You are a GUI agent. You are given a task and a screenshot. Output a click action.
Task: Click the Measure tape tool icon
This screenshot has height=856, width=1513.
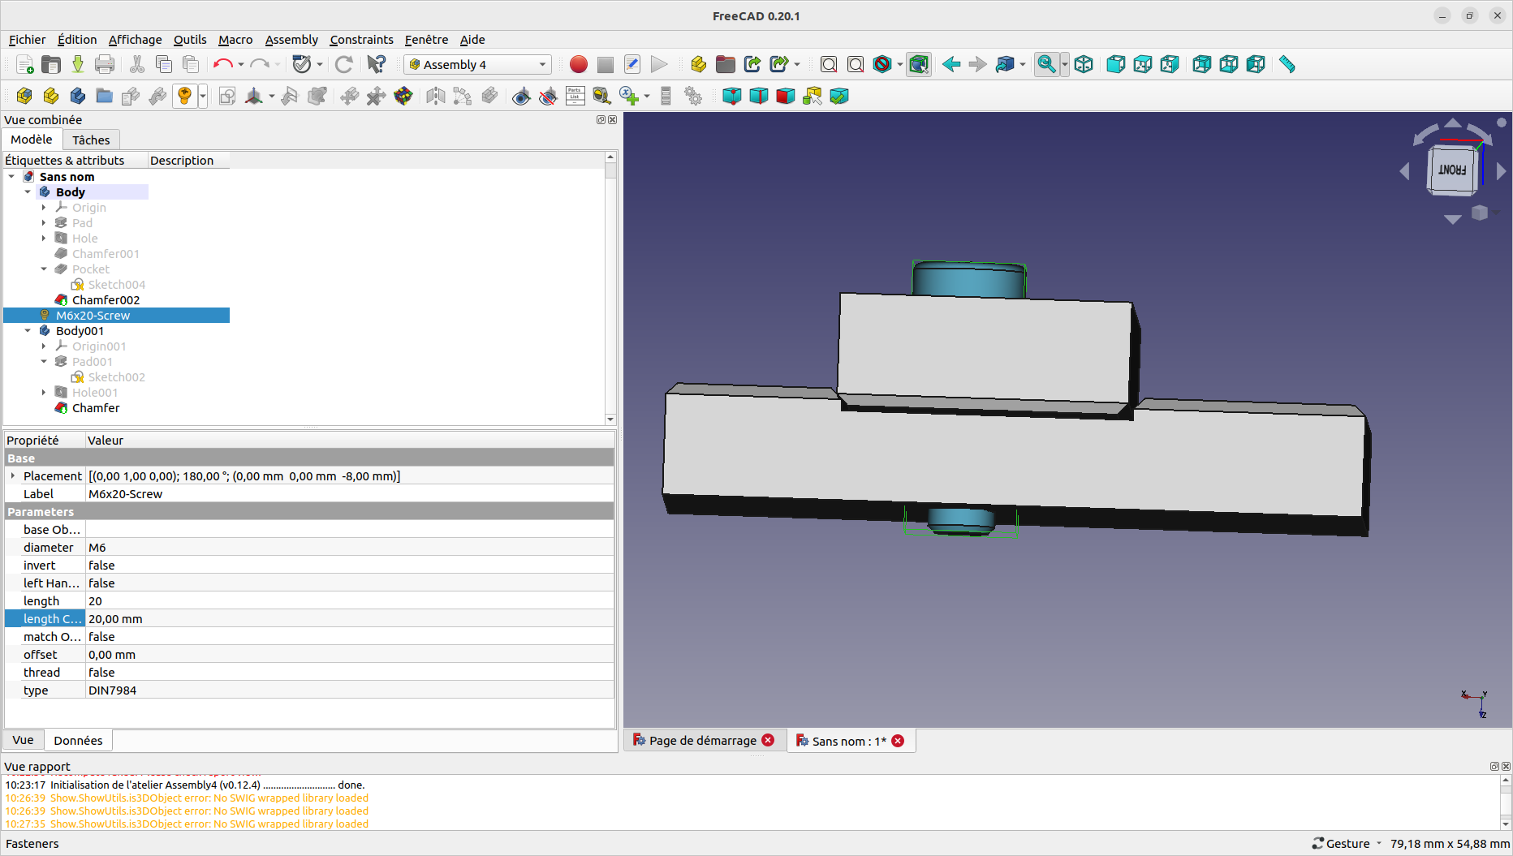(602, 96)
